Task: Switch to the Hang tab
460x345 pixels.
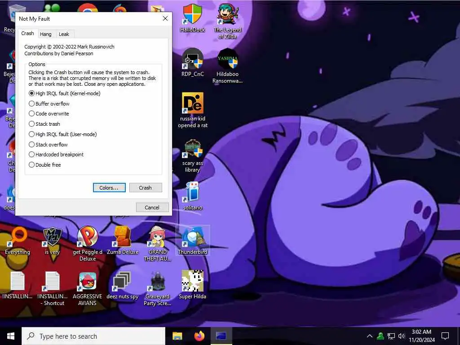Action: [x=45, y=34]
